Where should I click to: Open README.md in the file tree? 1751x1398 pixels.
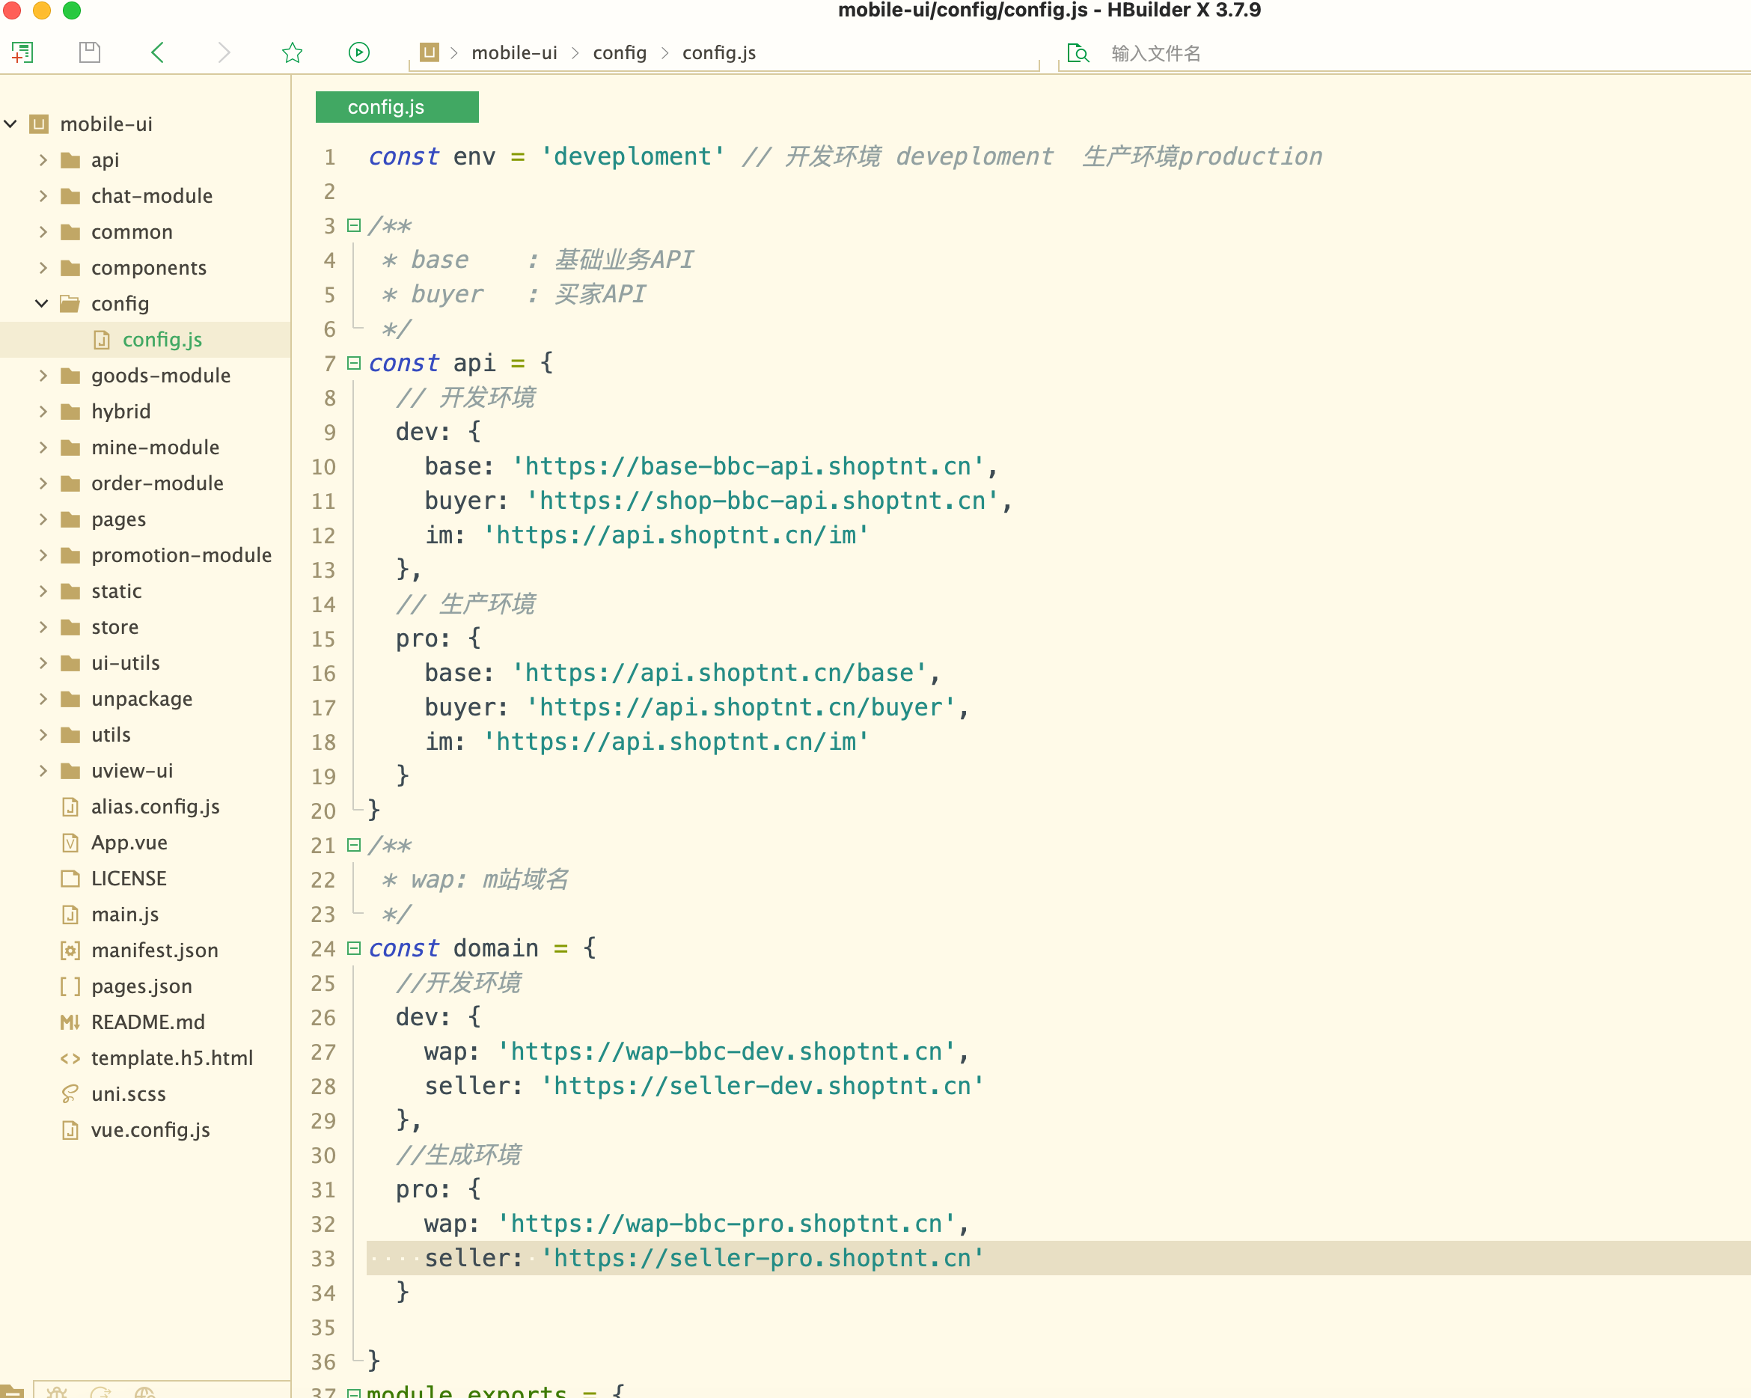pyautogui.click(x=149, y=1022)
